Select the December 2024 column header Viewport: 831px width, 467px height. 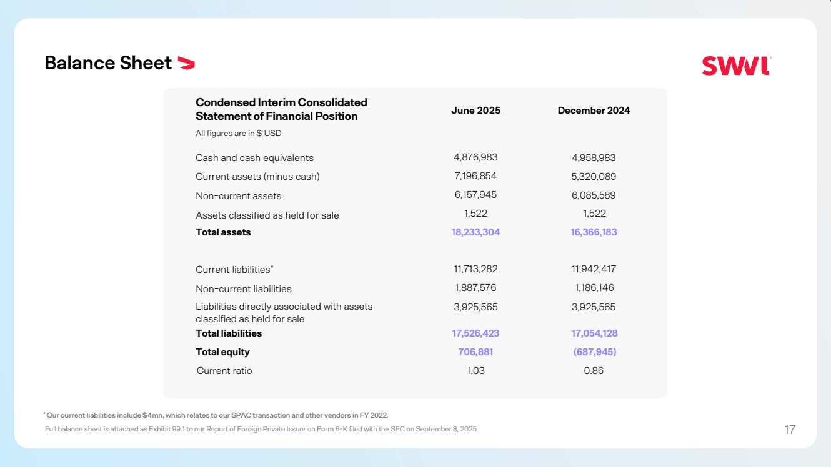[x=594, y=111]
